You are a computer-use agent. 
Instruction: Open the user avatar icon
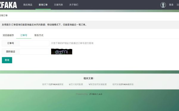[x=163, y=5]
